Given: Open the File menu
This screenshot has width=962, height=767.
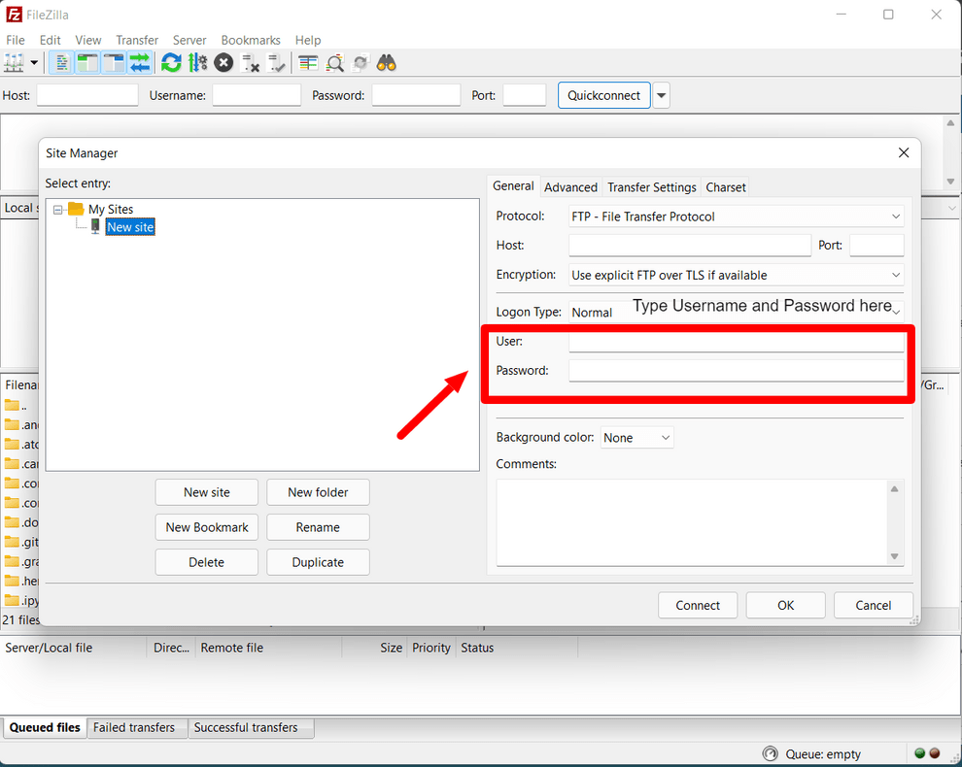Looking at the screenshot, I should pos(16,40).
